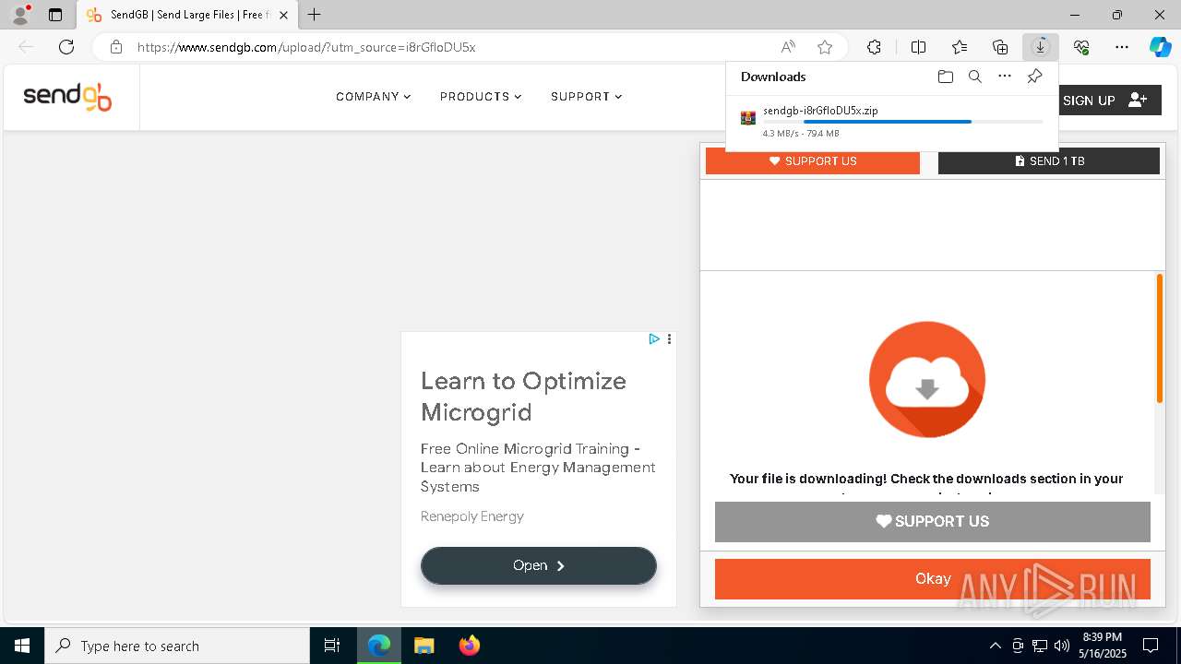Open Edge Settings and more menu

pos(1122,47)
